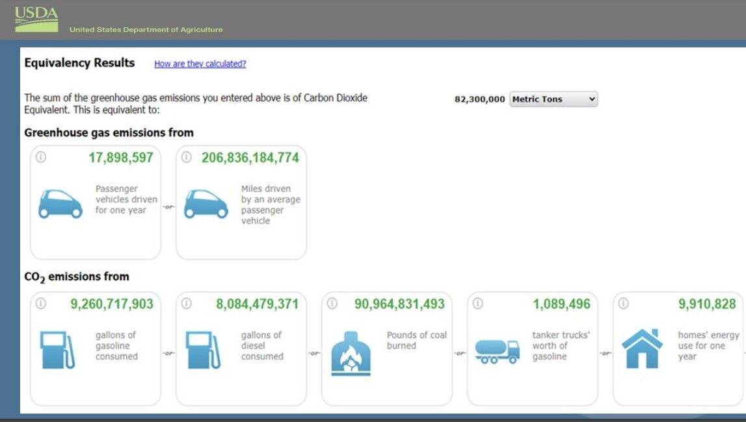
Task: Click the coal furnace fire icon
Action: tap(351, 354)
